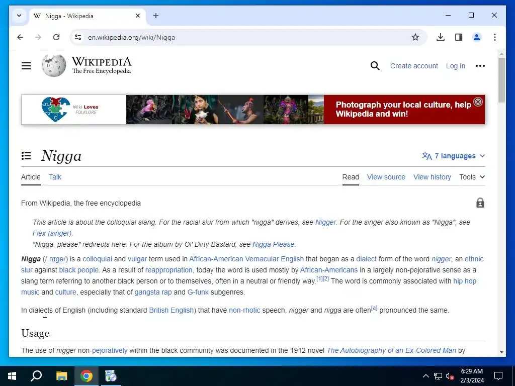Click the Create account link

(414, 66)
